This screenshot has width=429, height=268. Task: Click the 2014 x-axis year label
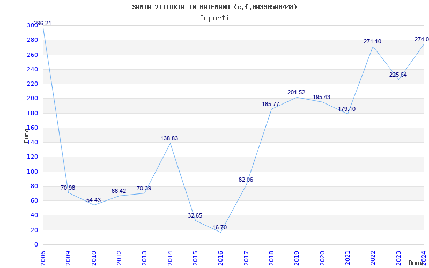pos(170,258)
